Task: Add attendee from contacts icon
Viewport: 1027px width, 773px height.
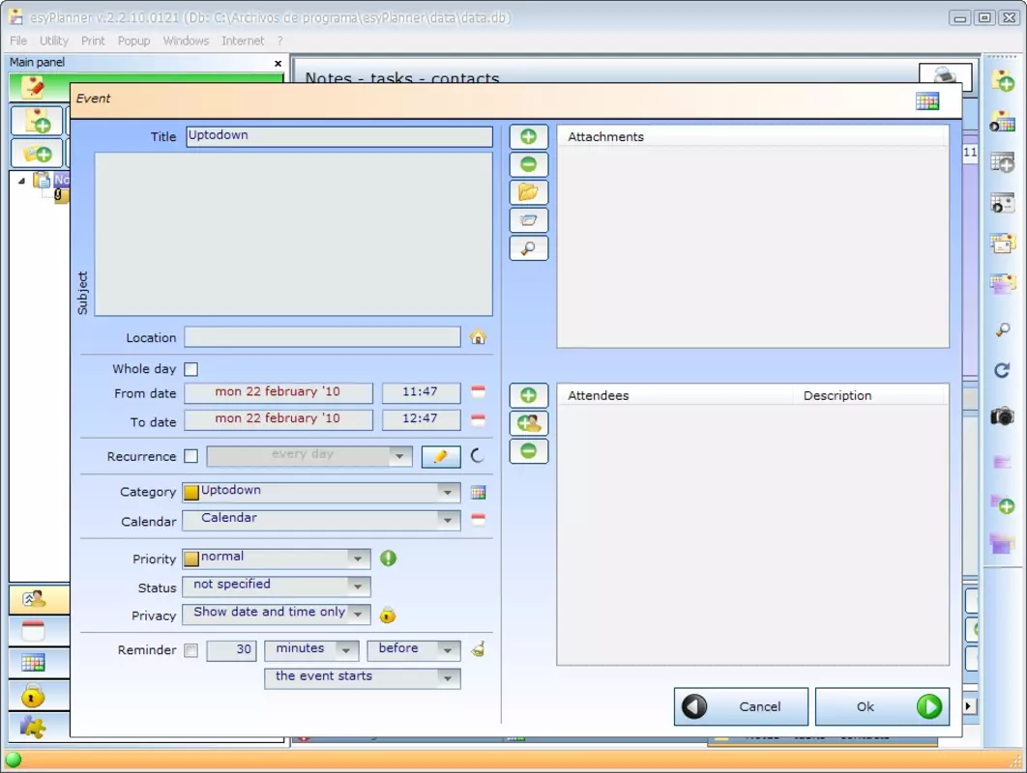Action: (529, 423)
